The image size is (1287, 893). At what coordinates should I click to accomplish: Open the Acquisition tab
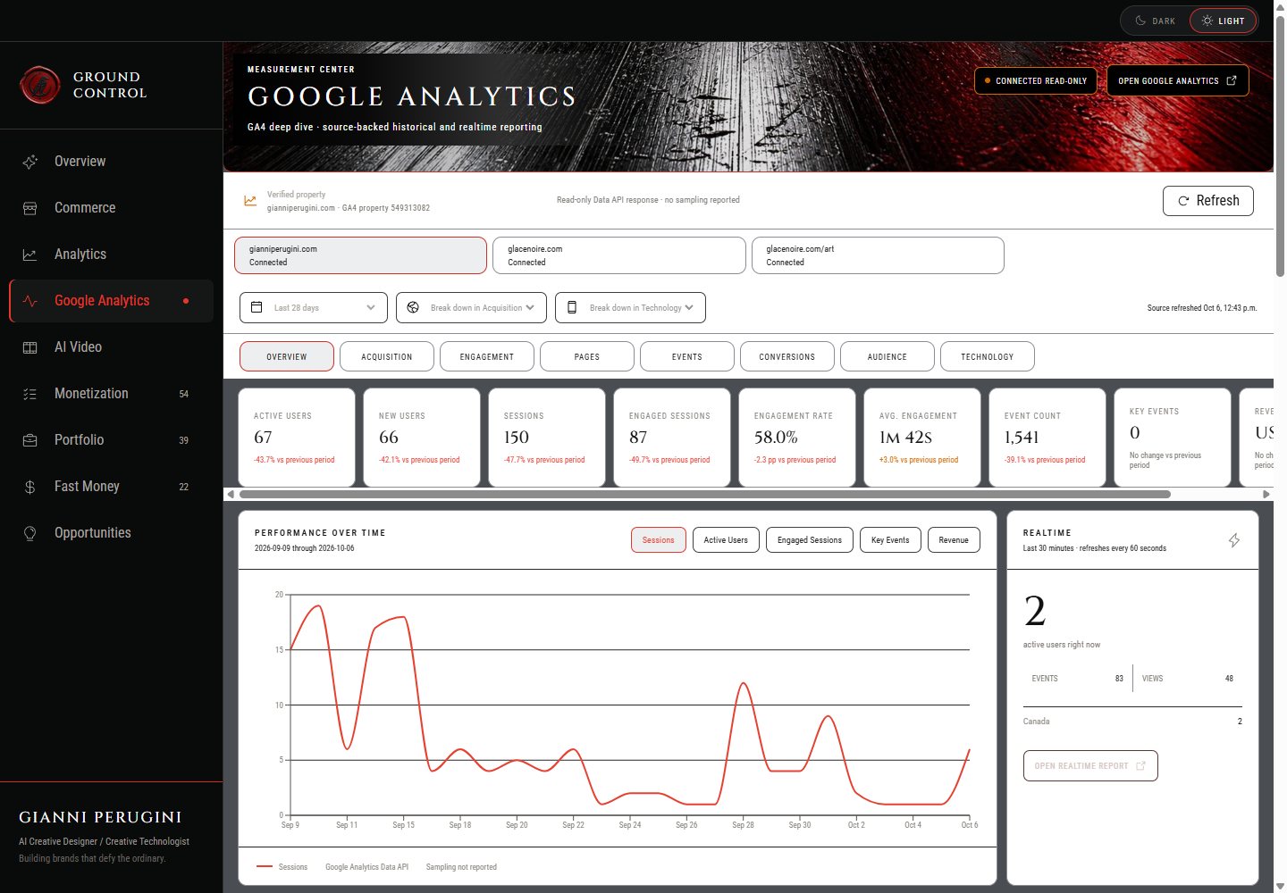[x=387, y=356]
